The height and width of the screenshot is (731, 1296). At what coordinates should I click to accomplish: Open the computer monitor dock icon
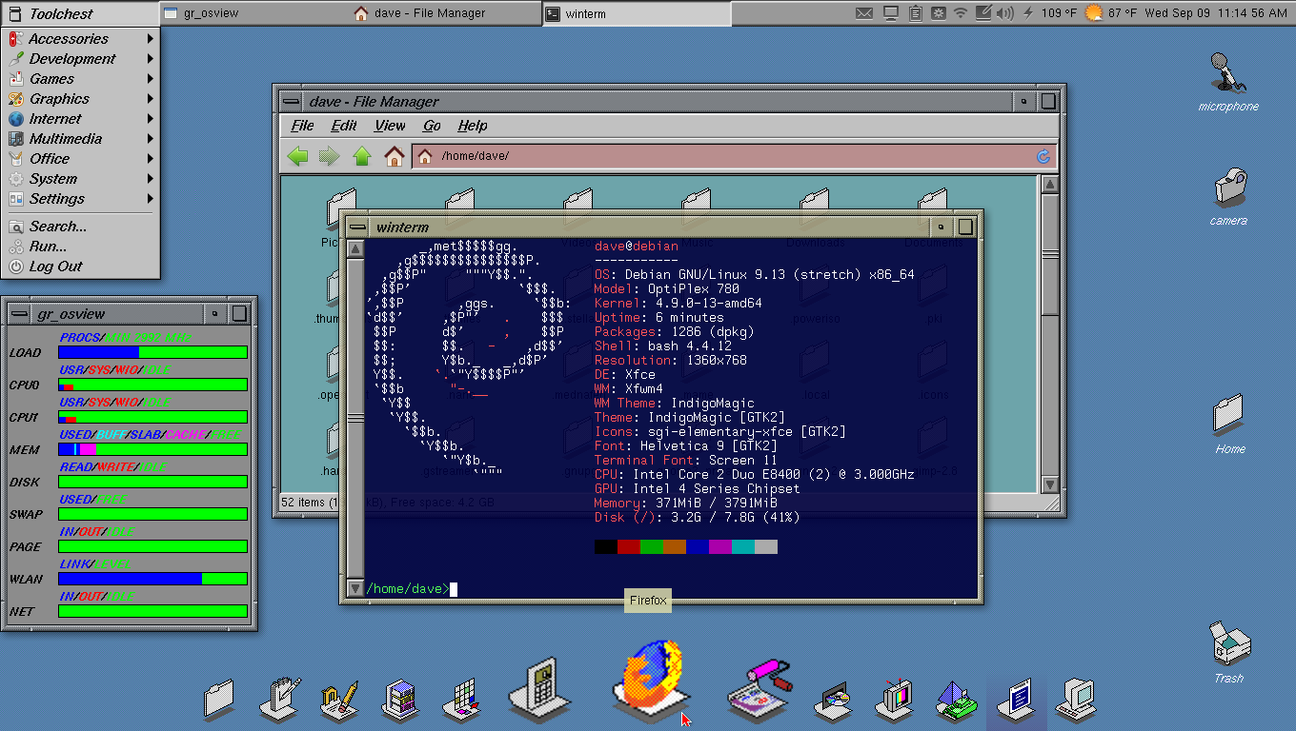point(1077,700)
